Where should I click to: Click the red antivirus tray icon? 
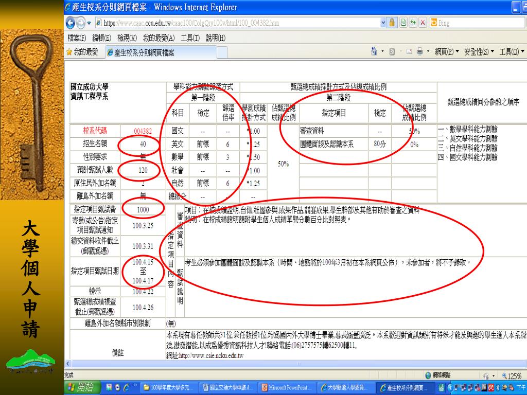[491, 388]
